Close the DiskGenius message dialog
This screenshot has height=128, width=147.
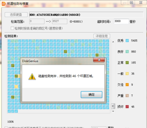99,60
